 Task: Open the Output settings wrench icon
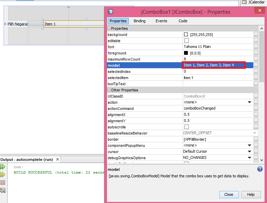point(3,190)
